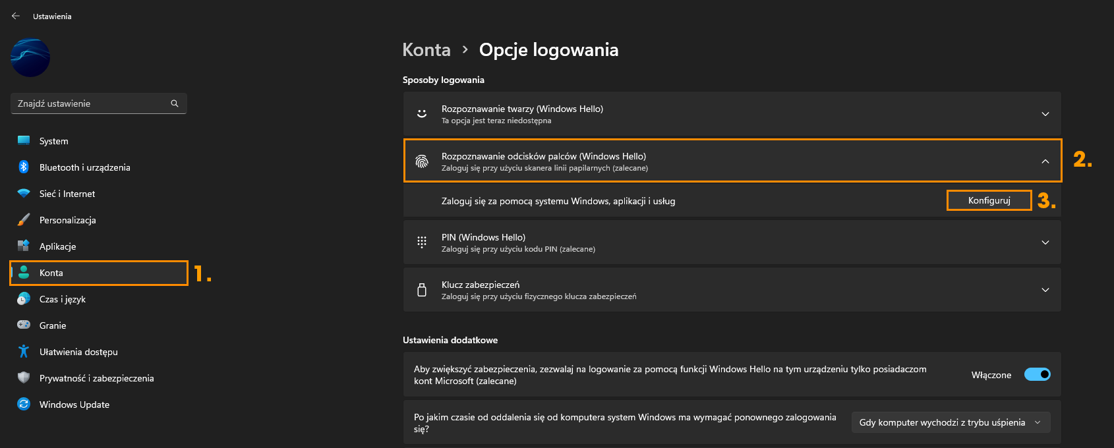Click the Windows Update sync icon
This screenshot has height=448, width=1114.
[x=24, y=405]
